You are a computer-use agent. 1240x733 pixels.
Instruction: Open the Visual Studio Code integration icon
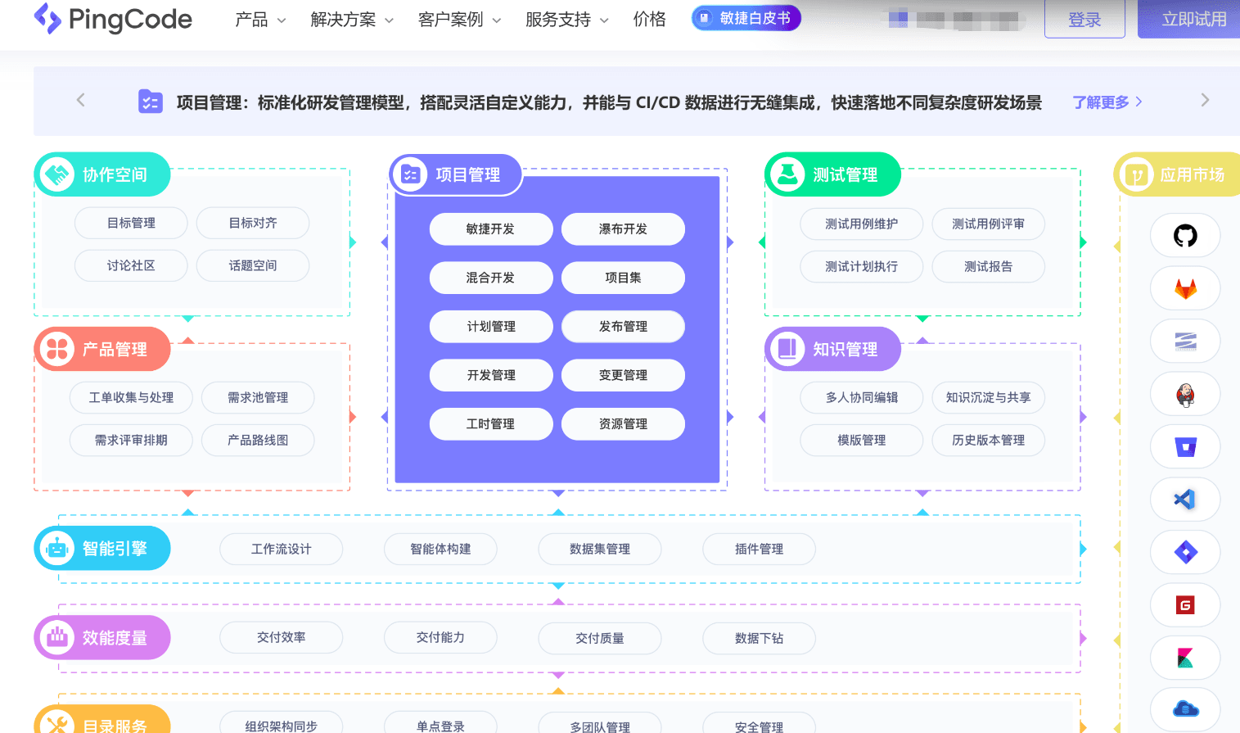coord(1185,499)
